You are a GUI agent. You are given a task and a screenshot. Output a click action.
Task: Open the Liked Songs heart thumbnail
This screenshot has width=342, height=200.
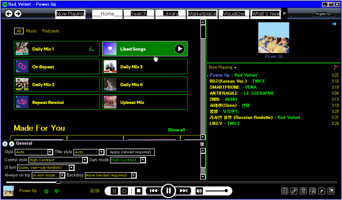click(x=110, y=49)
